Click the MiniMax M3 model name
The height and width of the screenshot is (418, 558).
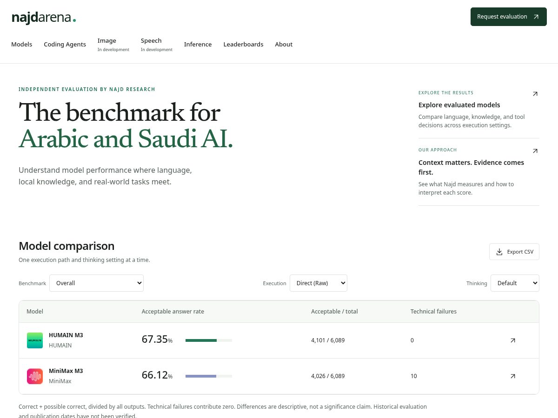click(66, 371)
